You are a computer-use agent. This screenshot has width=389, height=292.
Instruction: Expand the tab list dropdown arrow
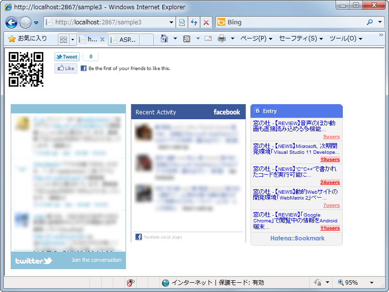[x=72, y=39]
